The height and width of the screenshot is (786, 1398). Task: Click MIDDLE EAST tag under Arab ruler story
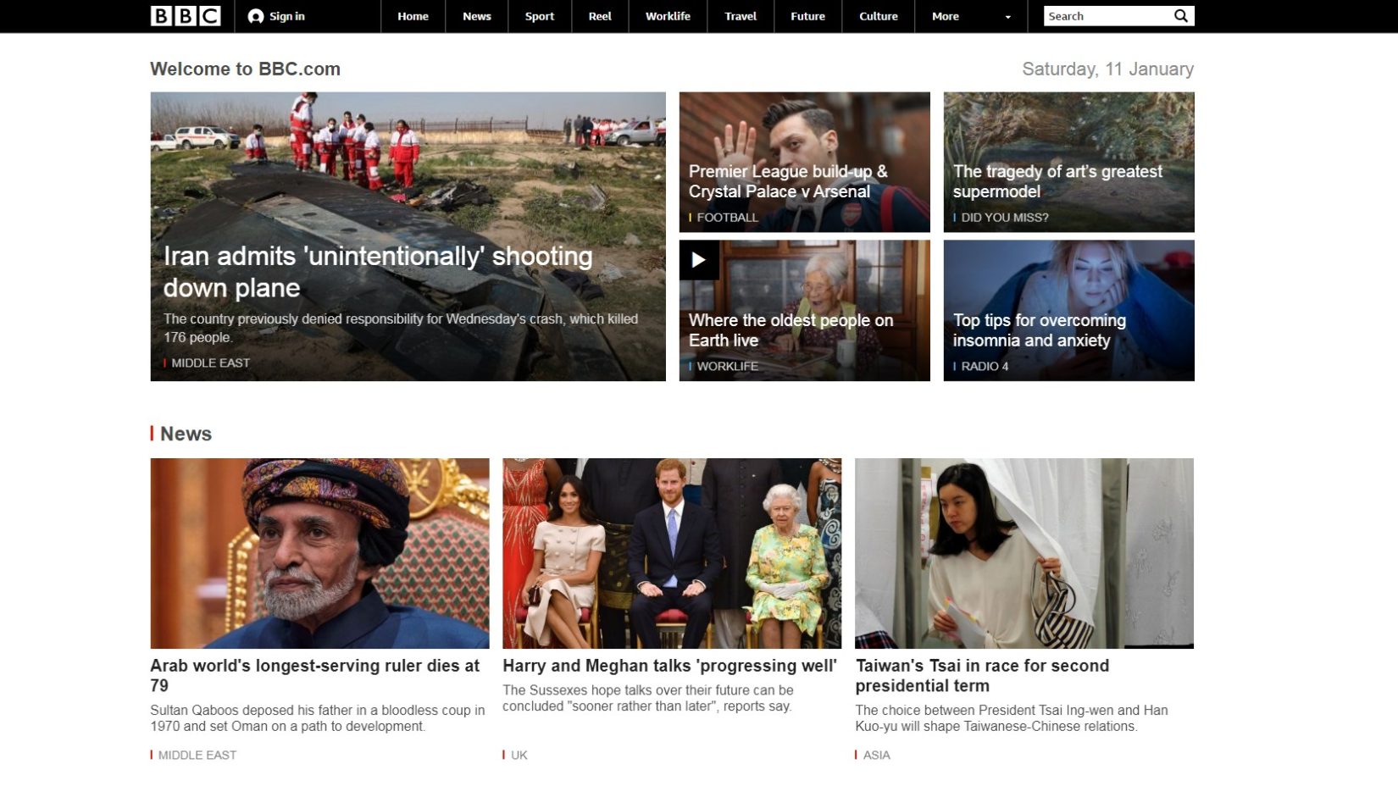pyautogui.click(x=197, y=755)
